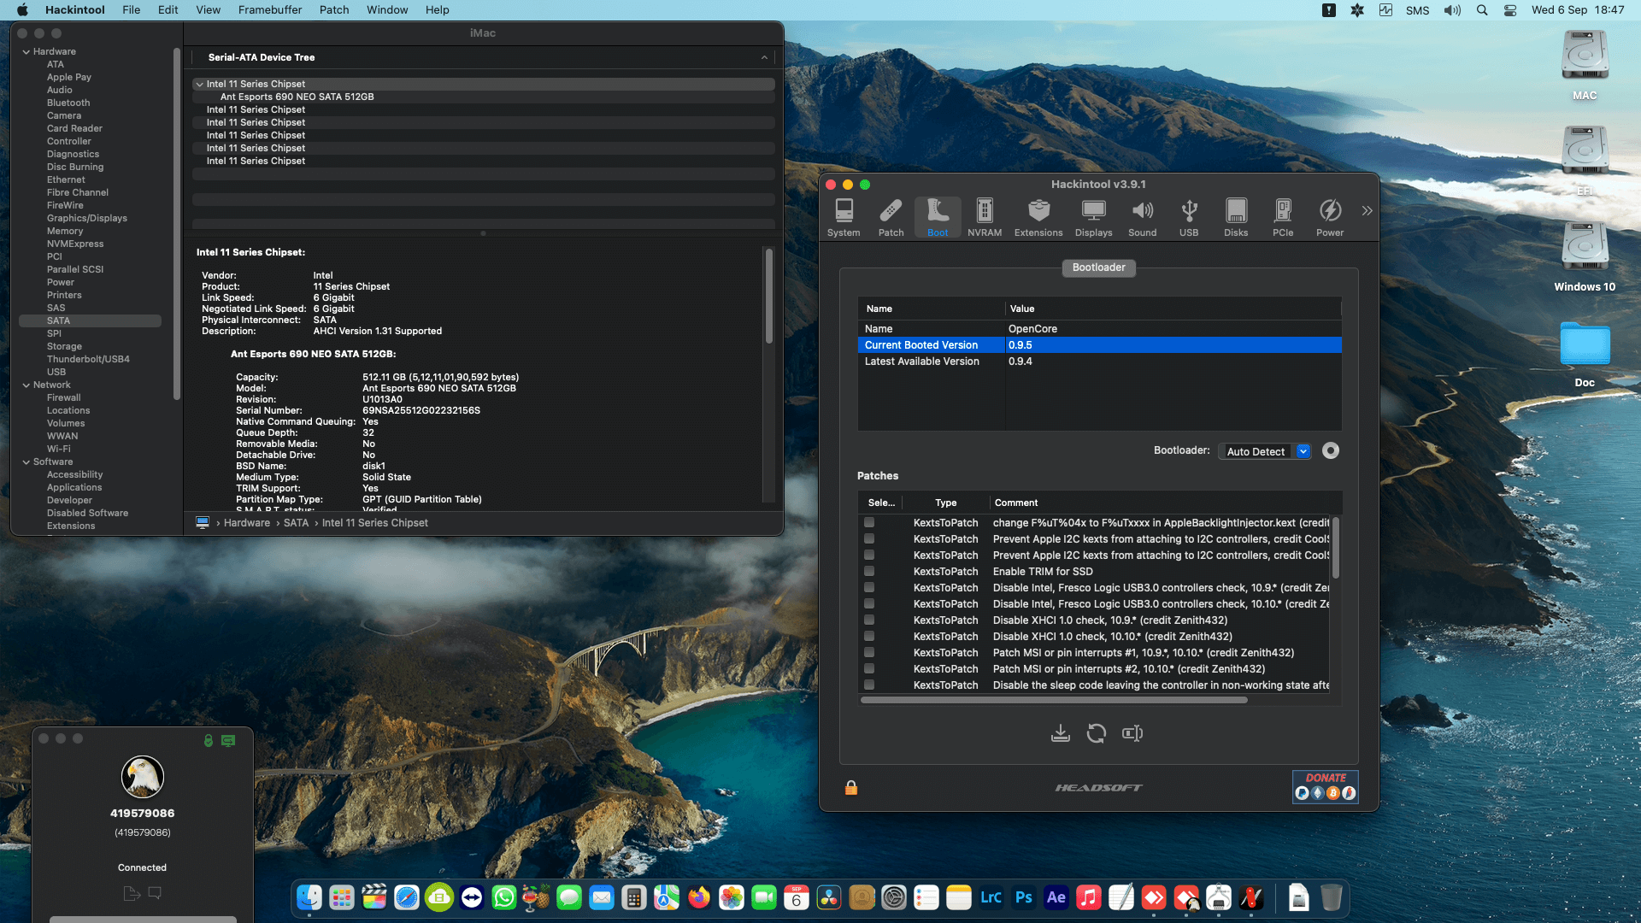Select the Bootloader tab

pos(1098,267)
